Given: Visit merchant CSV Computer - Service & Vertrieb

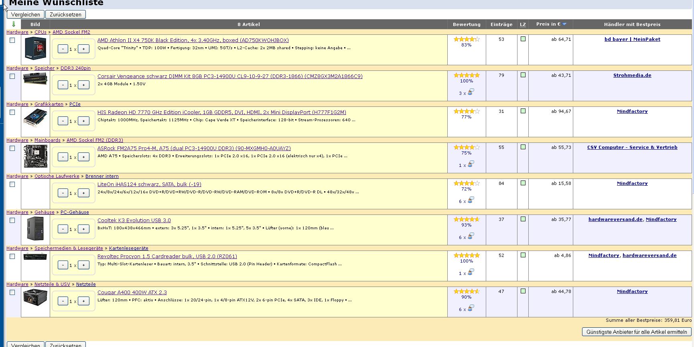Looking at the screenshot, I should click(632, 147).
